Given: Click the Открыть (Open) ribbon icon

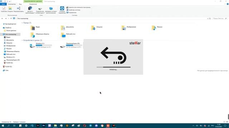Looking at the screenshot, I should (10, 10).
